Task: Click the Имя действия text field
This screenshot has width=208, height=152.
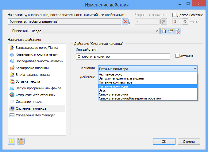Action: pos(123,57)
